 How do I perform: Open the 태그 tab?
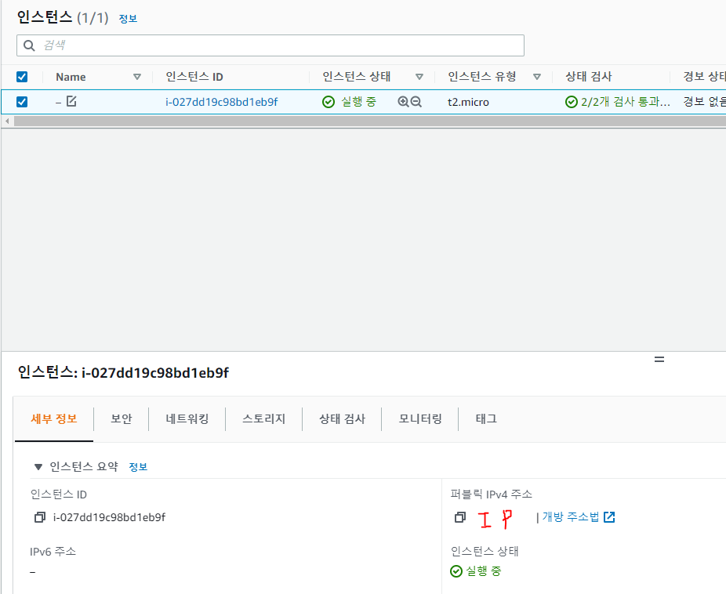click(486, 418)
